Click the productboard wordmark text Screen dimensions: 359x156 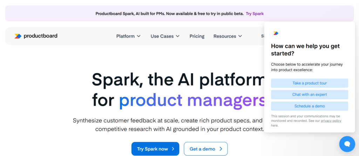click(40, 36)
